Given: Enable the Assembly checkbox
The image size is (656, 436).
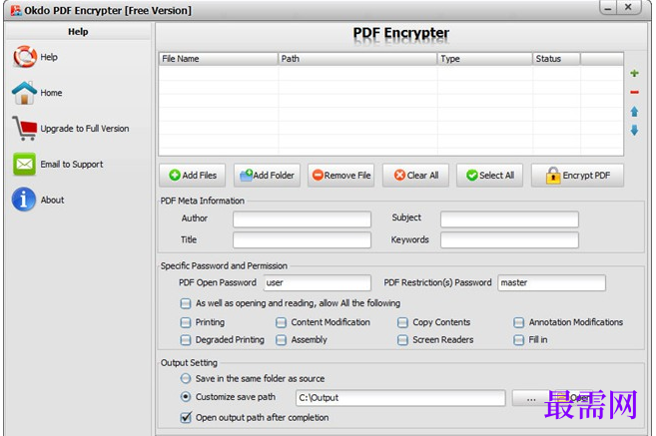Looking at the screenshot, I should point(282,340).
